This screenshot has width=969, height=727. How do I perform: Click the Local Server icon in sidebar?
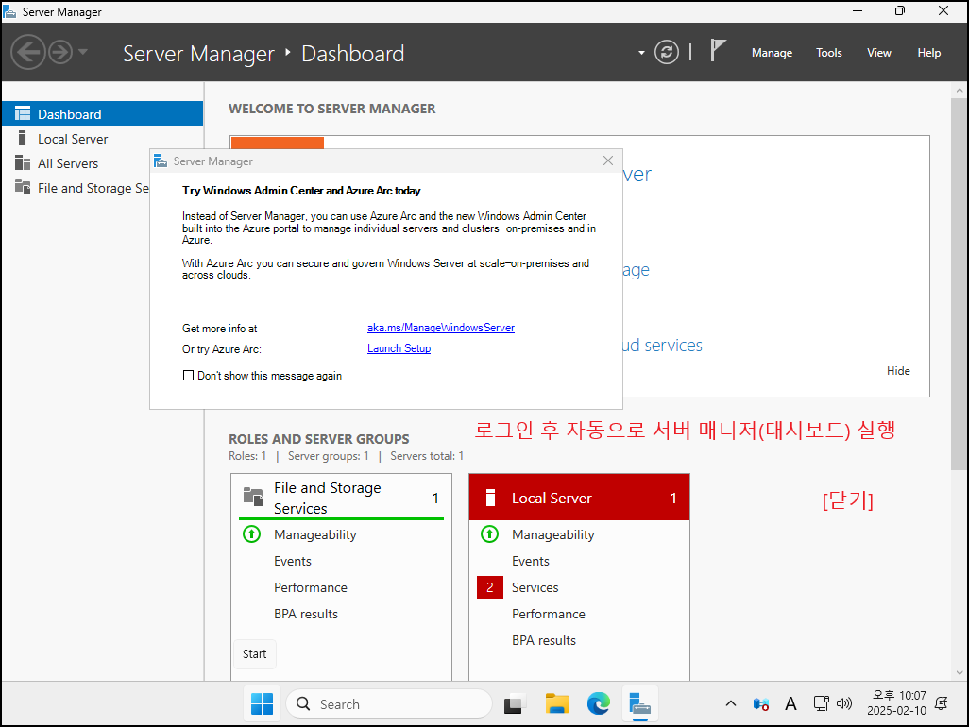(x=23, y=139)
